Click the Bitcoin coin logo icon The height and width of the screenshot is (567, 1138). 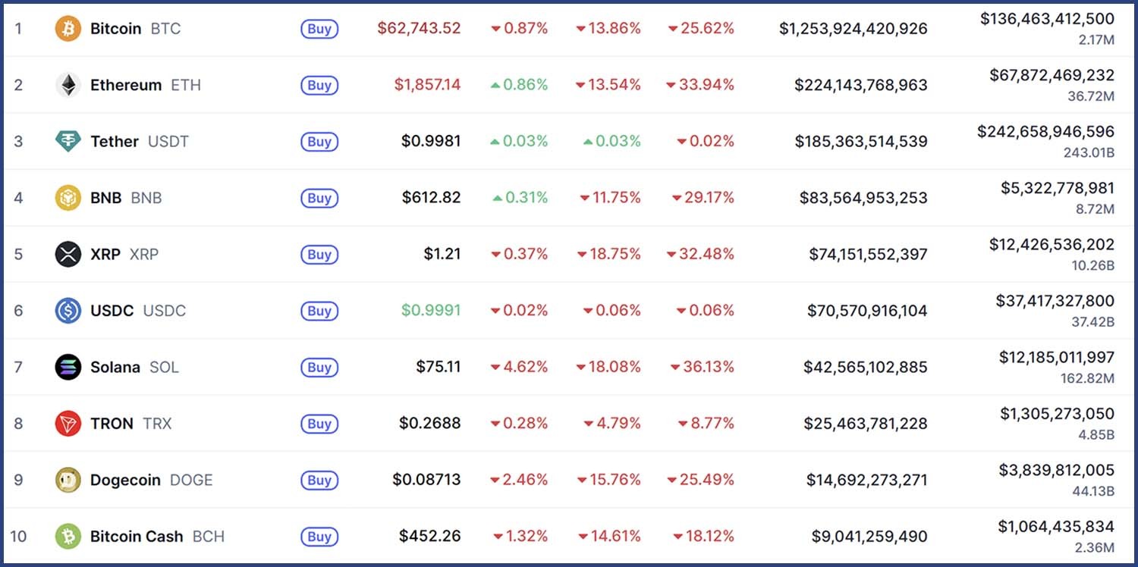68,29
